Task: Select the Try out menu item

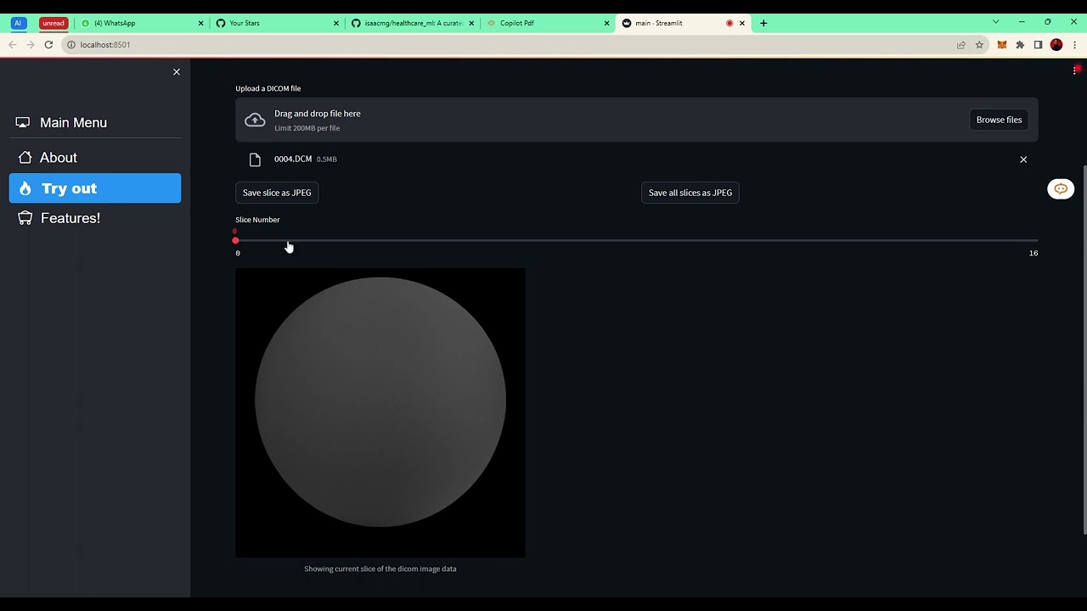Action: click(95, 188)
